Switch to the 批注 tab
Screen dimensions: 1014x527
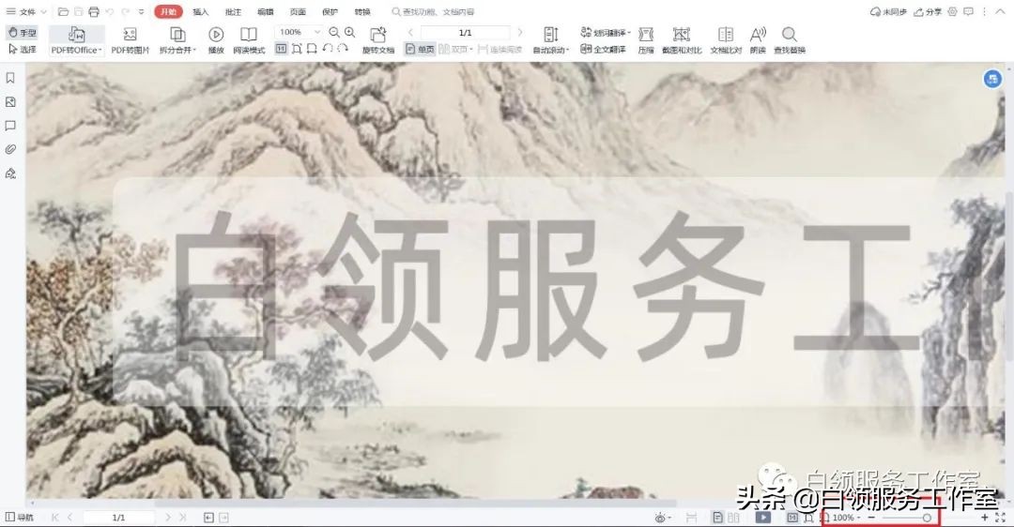(x=233, y=11)
